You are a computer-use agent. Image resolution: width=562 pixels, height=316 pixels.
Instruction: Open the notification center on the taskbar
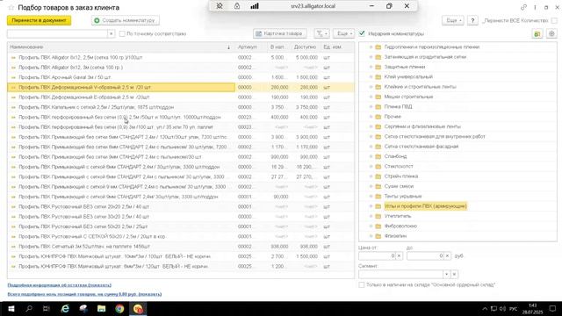pyautogui.click(x=552, y=308)
